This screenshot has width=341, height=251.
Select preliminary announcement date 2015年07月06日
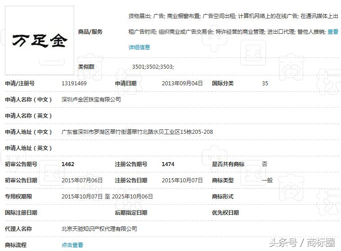click(x=82, y=180)
